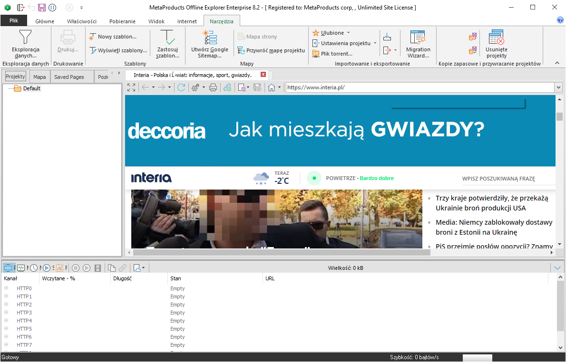Open the quick access toolbar customize dropdown
The height and width of the screenshot is (362, 566).
point(82,7)
